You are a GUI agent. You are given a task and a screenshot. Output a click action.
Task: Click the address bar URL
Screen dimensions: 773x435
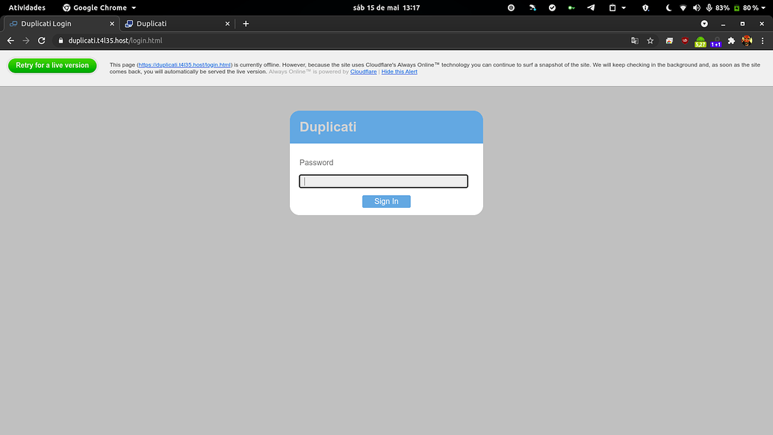[115, 41]
